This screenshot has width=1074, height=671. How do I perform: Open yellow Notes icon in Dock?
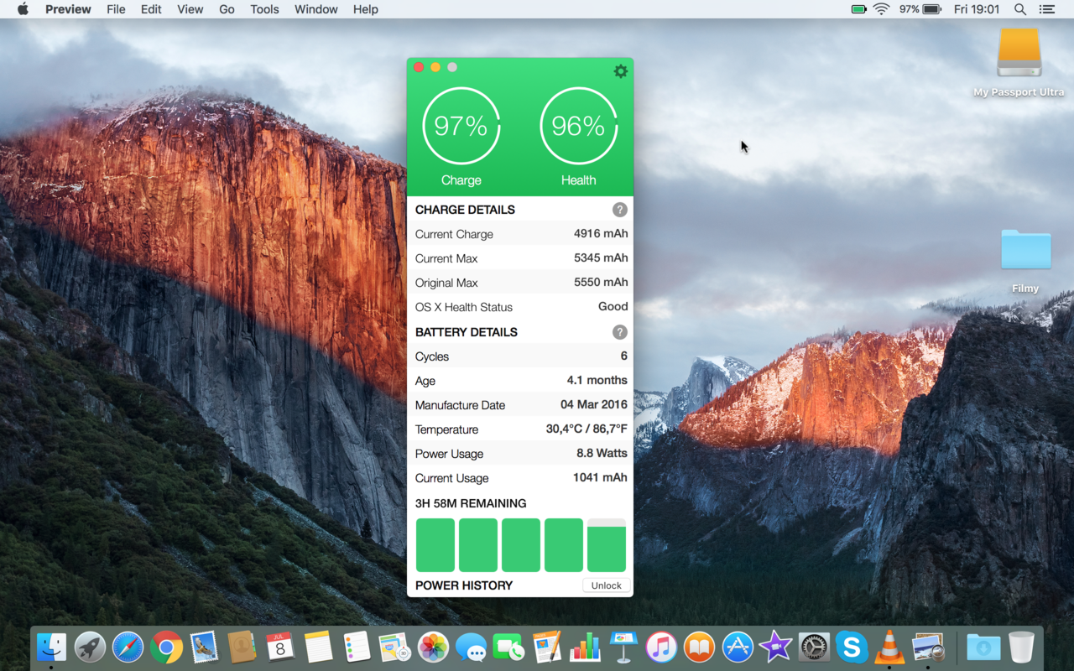tap(319, 647)
